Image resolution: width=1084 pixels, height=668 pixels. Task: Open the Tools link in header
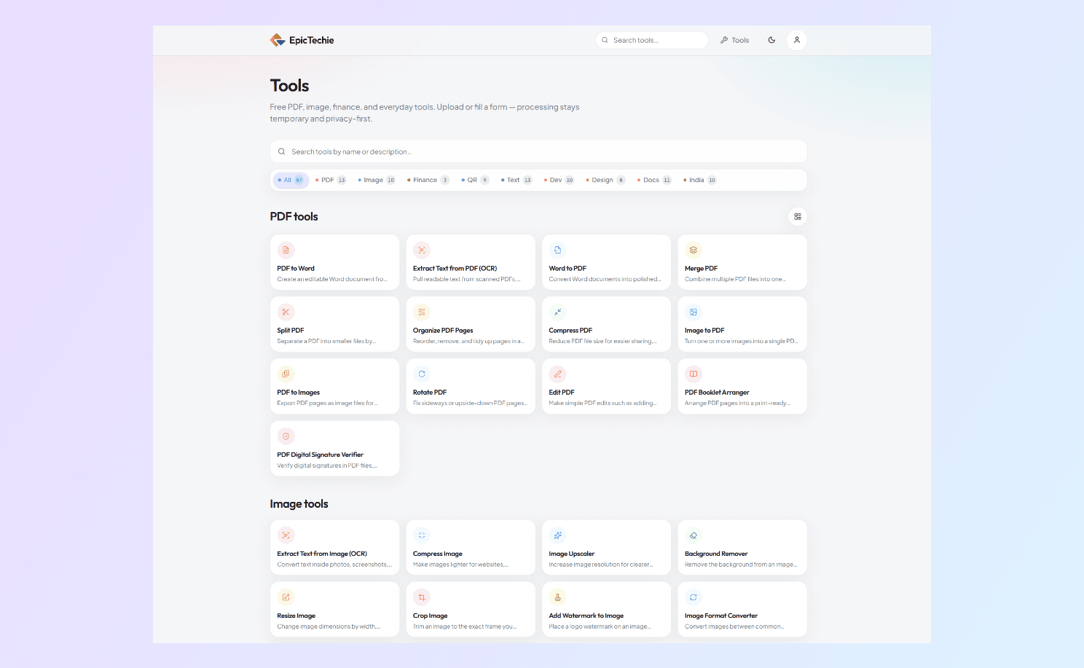(734, 40)
